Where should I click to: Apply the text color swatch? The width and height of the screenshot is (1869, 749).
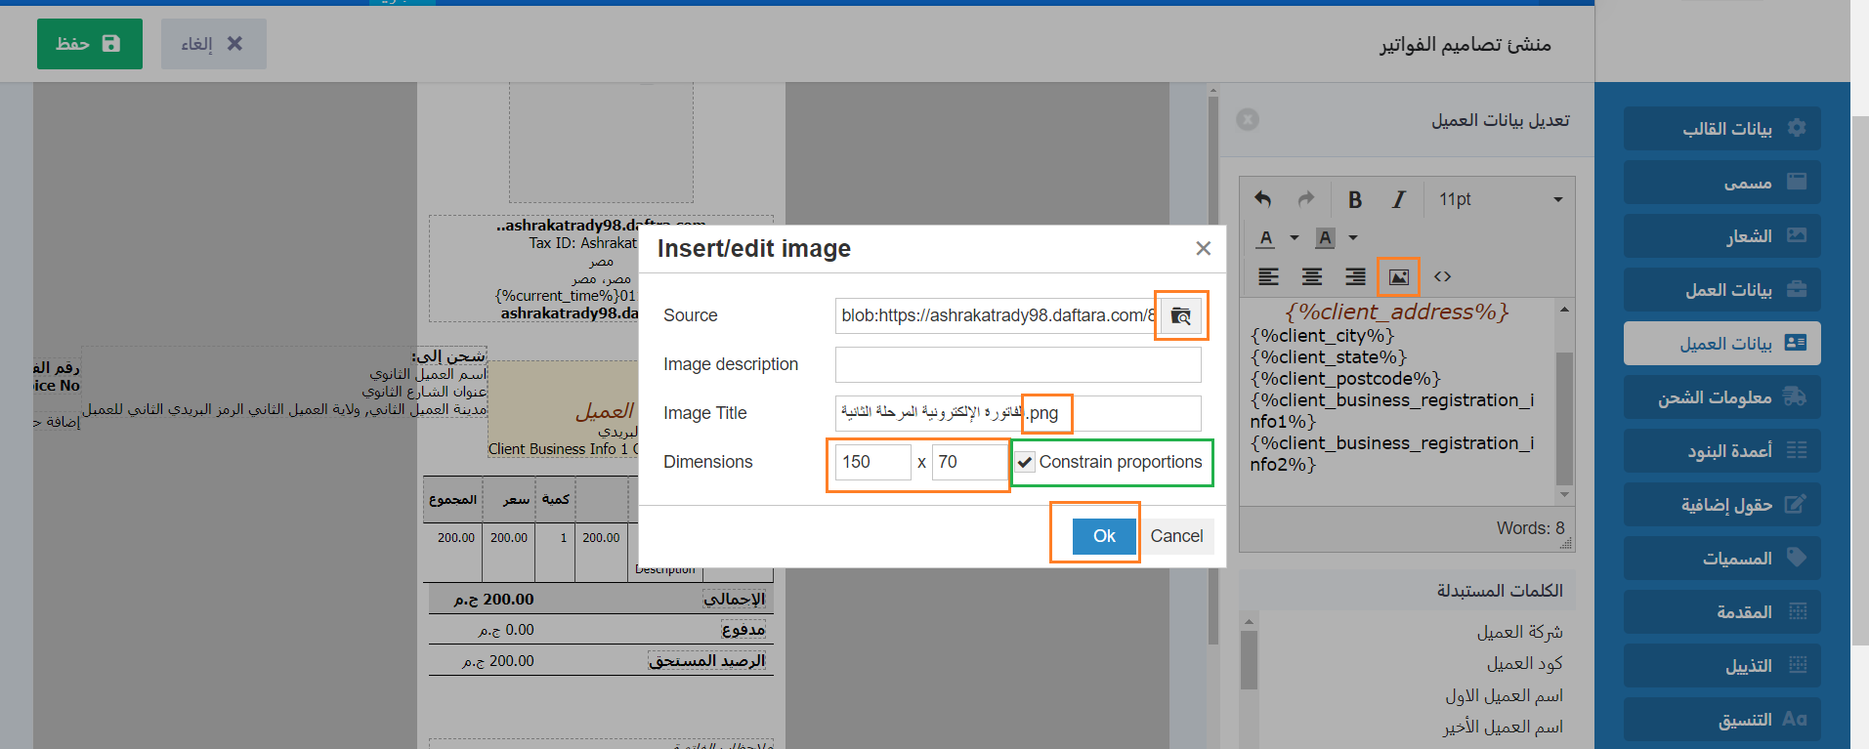tap(1266, 237)
